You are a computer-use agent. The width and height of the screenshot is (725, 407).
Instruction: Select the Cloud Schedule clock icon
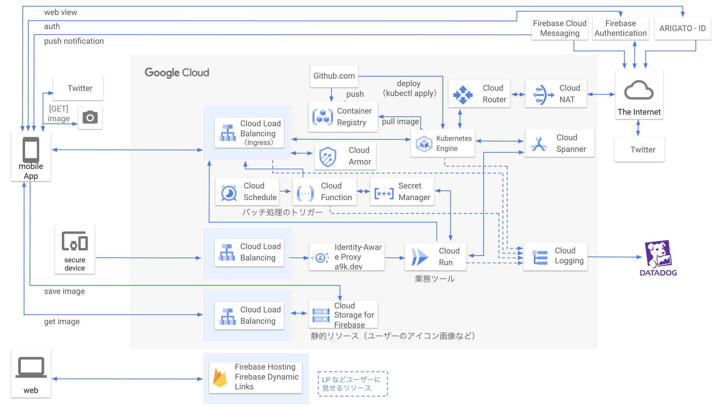229,193
